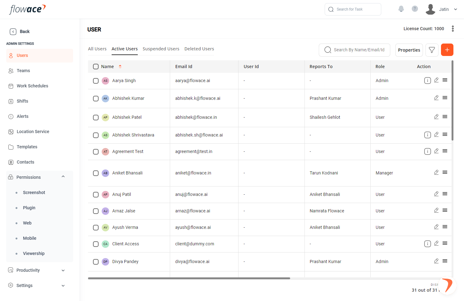Select the Active Users tab
This screenshot has height=301, width=464.
click(124, 49)
